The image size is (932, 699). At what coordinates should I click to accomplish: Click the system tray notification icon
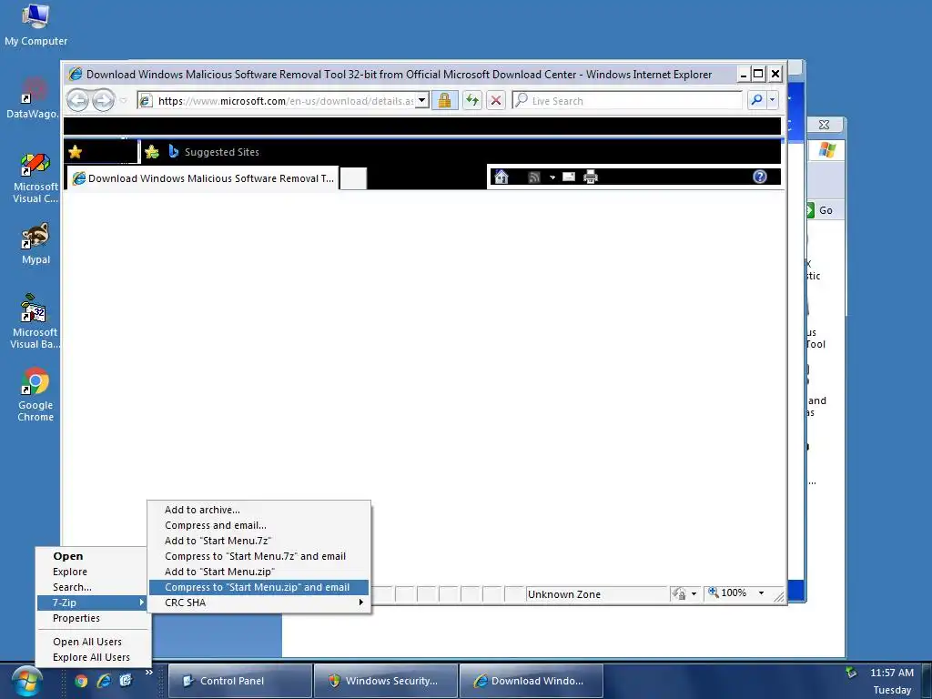(x=852, y=673)
